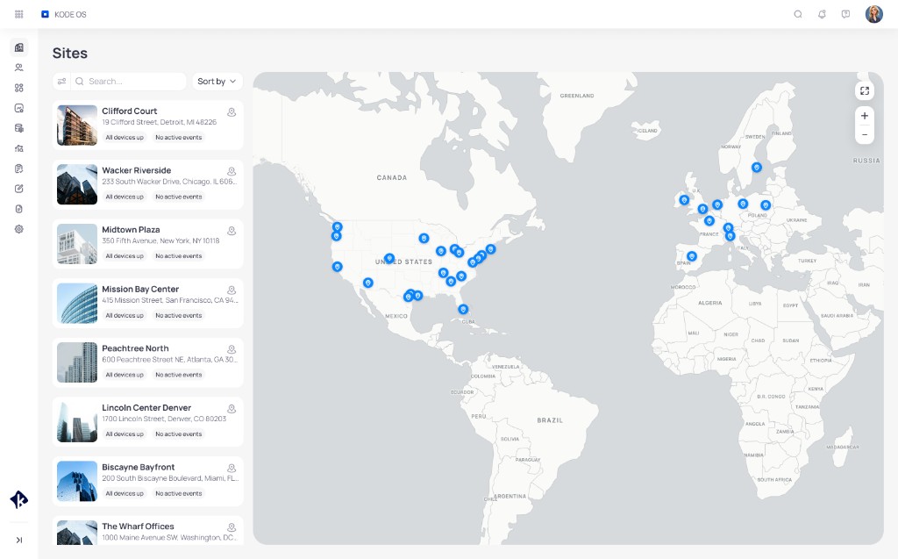Click Biscayne Bayfront's No active events badge
Viewport: 898px width, 559px height.
point(179,494)
